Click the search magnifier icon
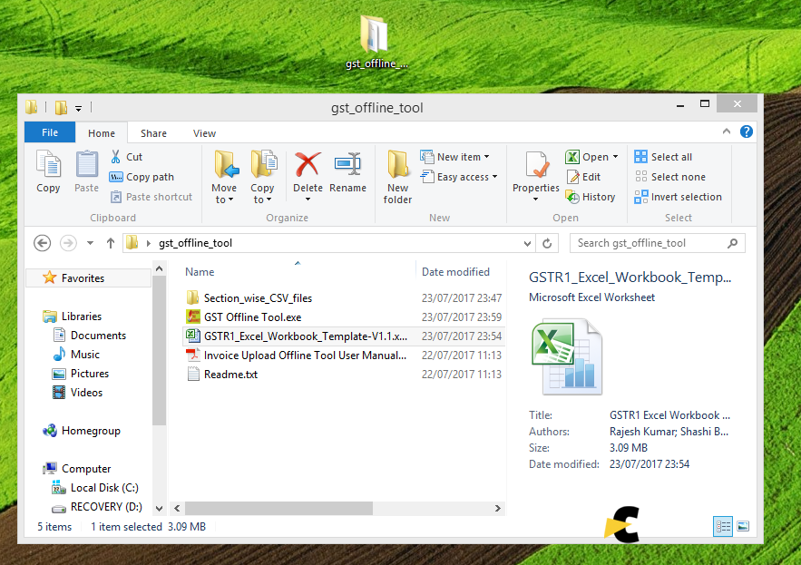Image resolution: width=801 pixels, height=565 pixels. pos(733,243)
